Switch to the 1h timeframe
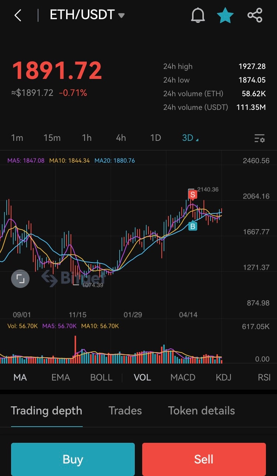Screen dimensions: 277x476 click(87, 138)
